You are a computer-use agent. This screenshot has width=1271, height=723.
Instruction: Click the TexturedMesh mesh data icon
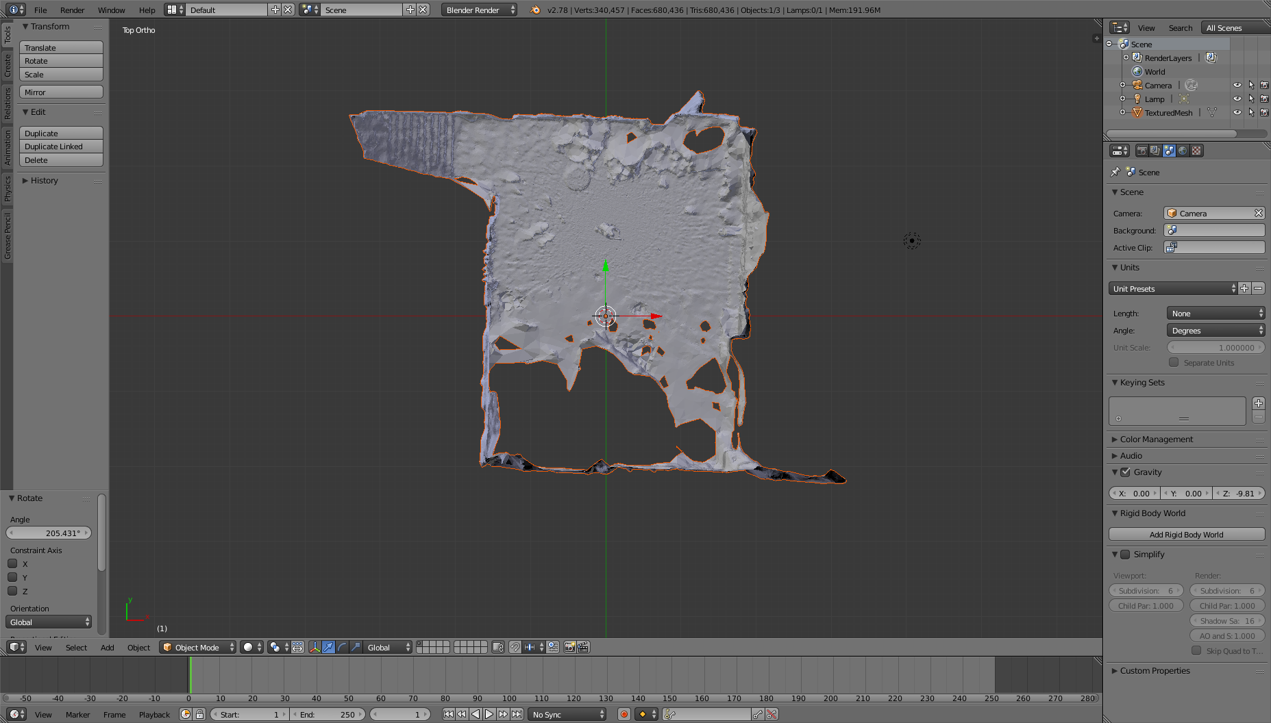tap(1212, 112)
